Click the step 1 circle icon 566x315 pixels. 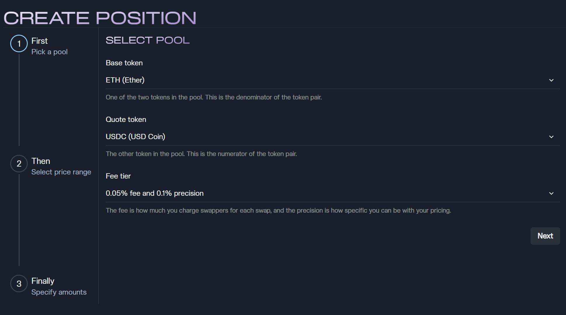tap(19, 43)
